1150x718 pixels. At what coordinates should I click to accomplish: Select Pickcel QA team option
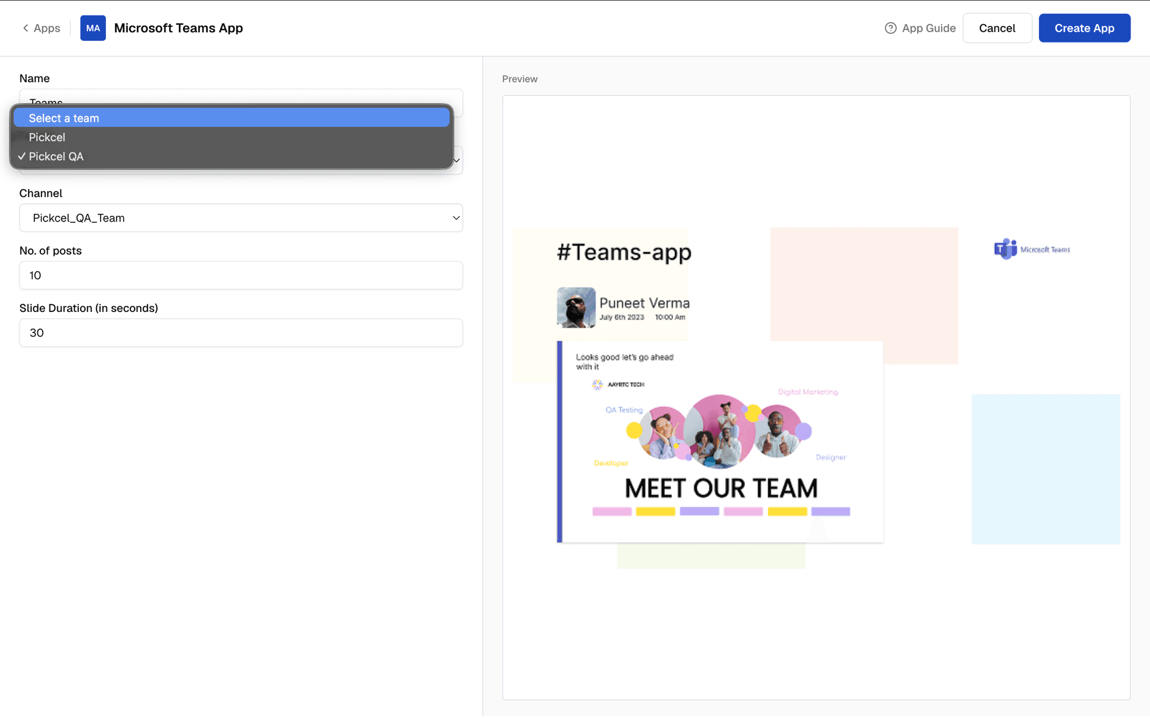pos(232,156)
